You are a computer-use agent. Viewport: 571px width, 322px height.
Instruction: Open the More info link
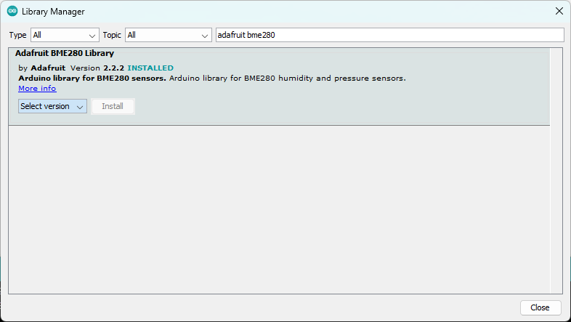[37, 89]
